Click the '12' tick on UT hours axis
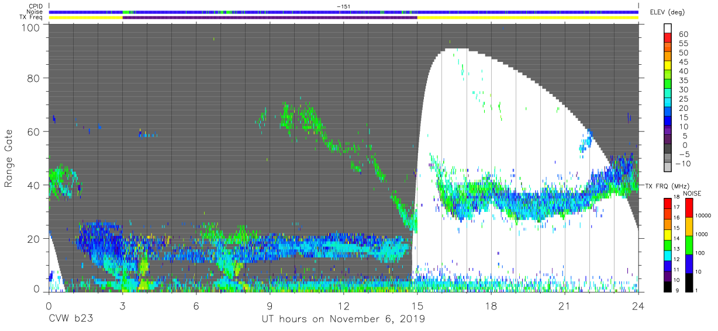 [x=343, y=306]
